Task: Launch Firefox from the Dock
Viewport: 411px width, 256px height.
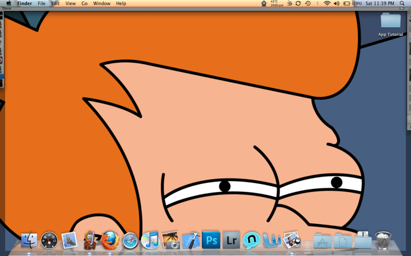Action: click(110, 240)
